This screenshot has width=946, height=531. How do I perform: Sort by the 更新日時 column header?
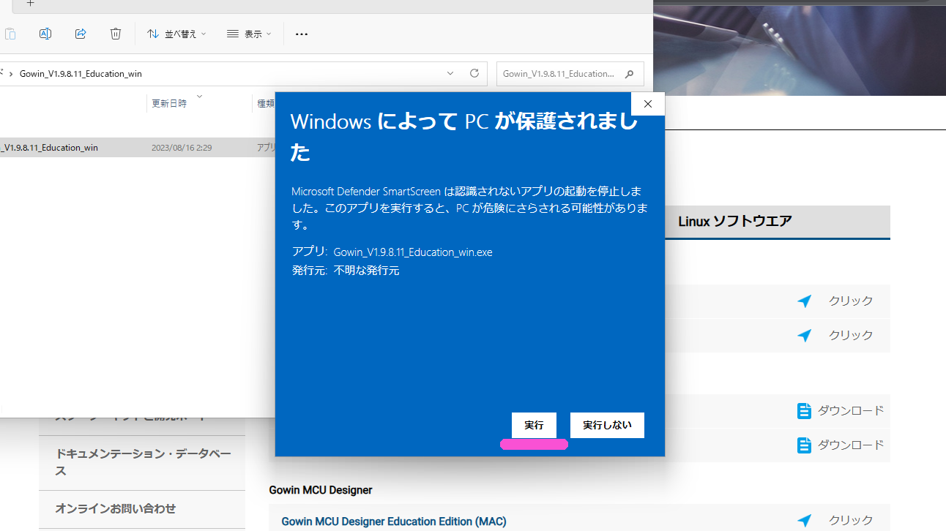pos(169,104)
